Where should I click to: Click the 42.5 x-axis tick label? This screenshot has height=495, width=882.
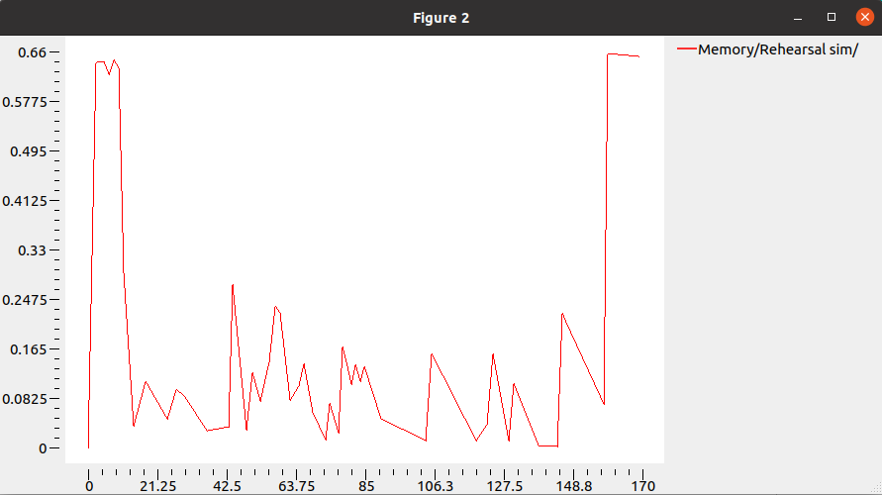click(x=228, y=486)
